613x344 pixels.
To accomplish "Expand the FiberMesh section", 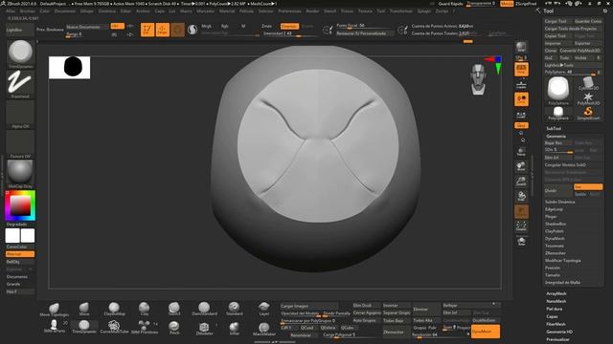I will 556,324.
